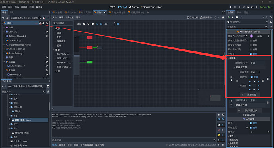Viewport: 274px width, 148px height.
Task: Click the up-left arrow in eight-direction grid
Action: [x=250, y=82]
